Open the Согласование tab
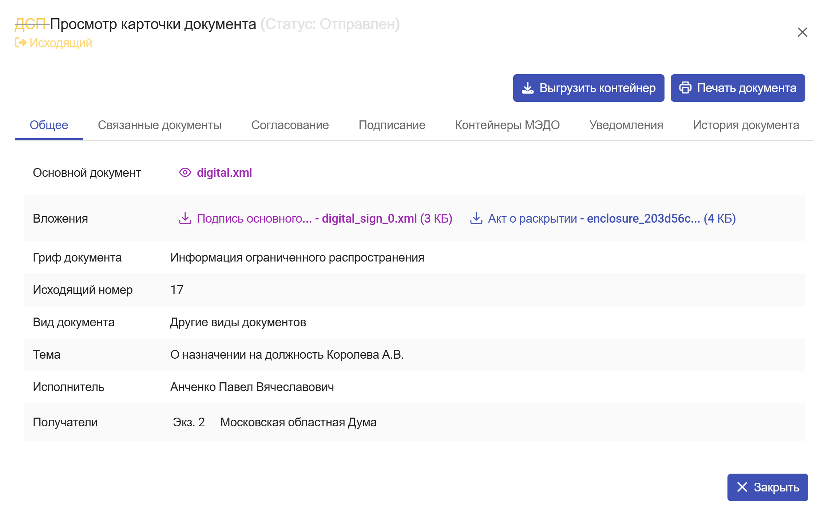Screen dimensions: 829x510 coord(290,125)
